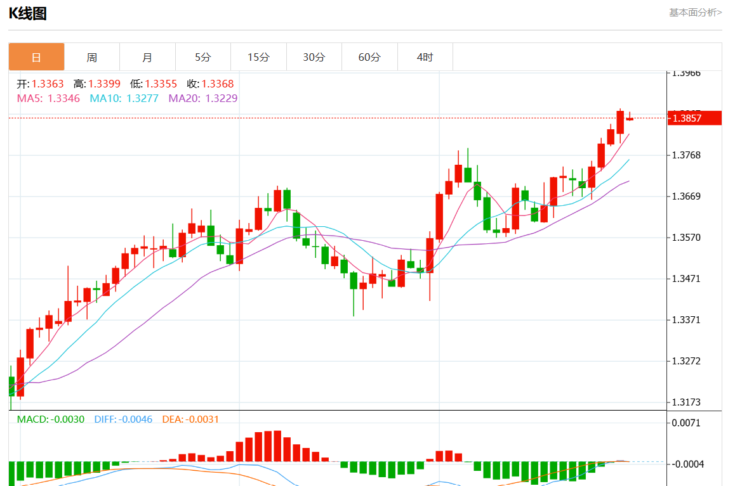735x486 pixels.
Task: Click the MA5: 1.3346 indicator text
Action: point(48,98)
